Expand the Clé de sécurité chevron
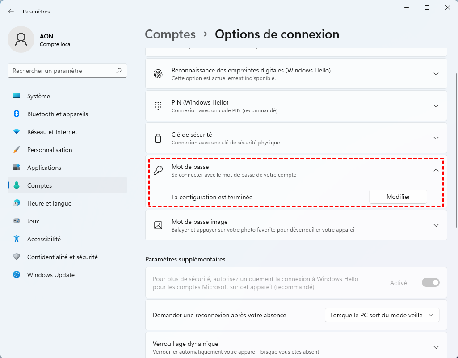This screenshot has height=358, width=458. (436, 138)
